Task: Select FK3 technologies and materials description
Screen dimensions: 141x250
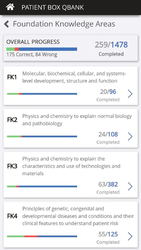Action: coord(71,166)
